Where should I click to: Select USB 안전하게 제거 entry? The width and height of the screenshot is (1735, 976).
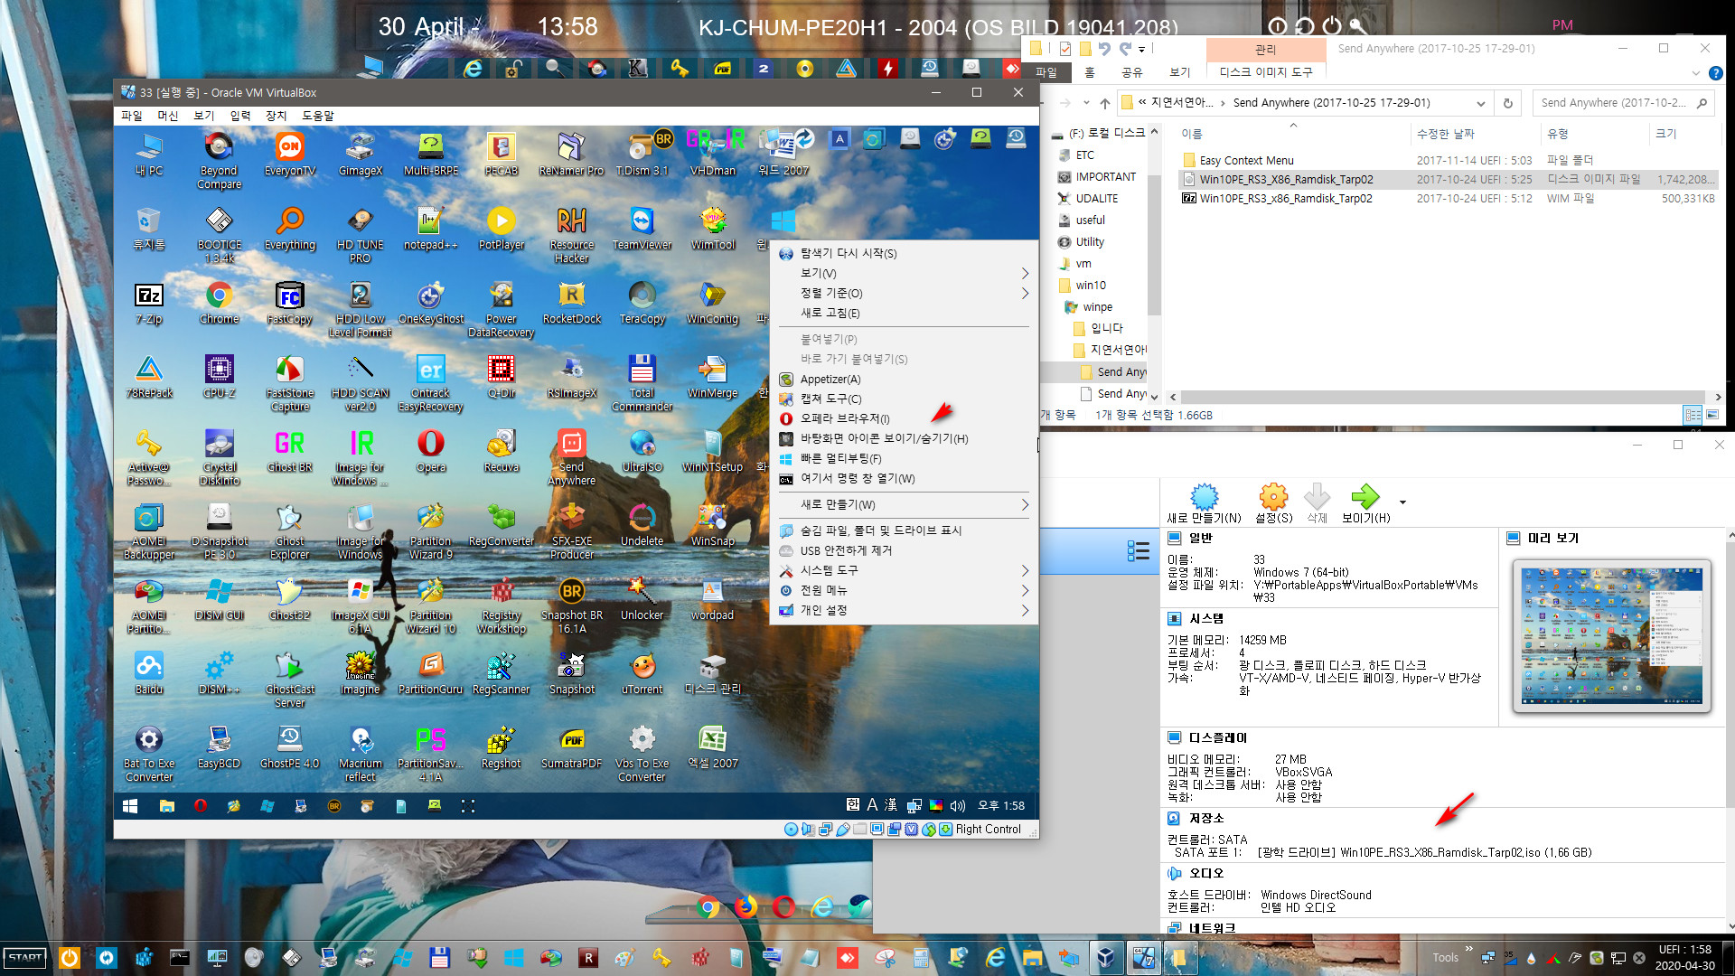[x=904, y=550]
